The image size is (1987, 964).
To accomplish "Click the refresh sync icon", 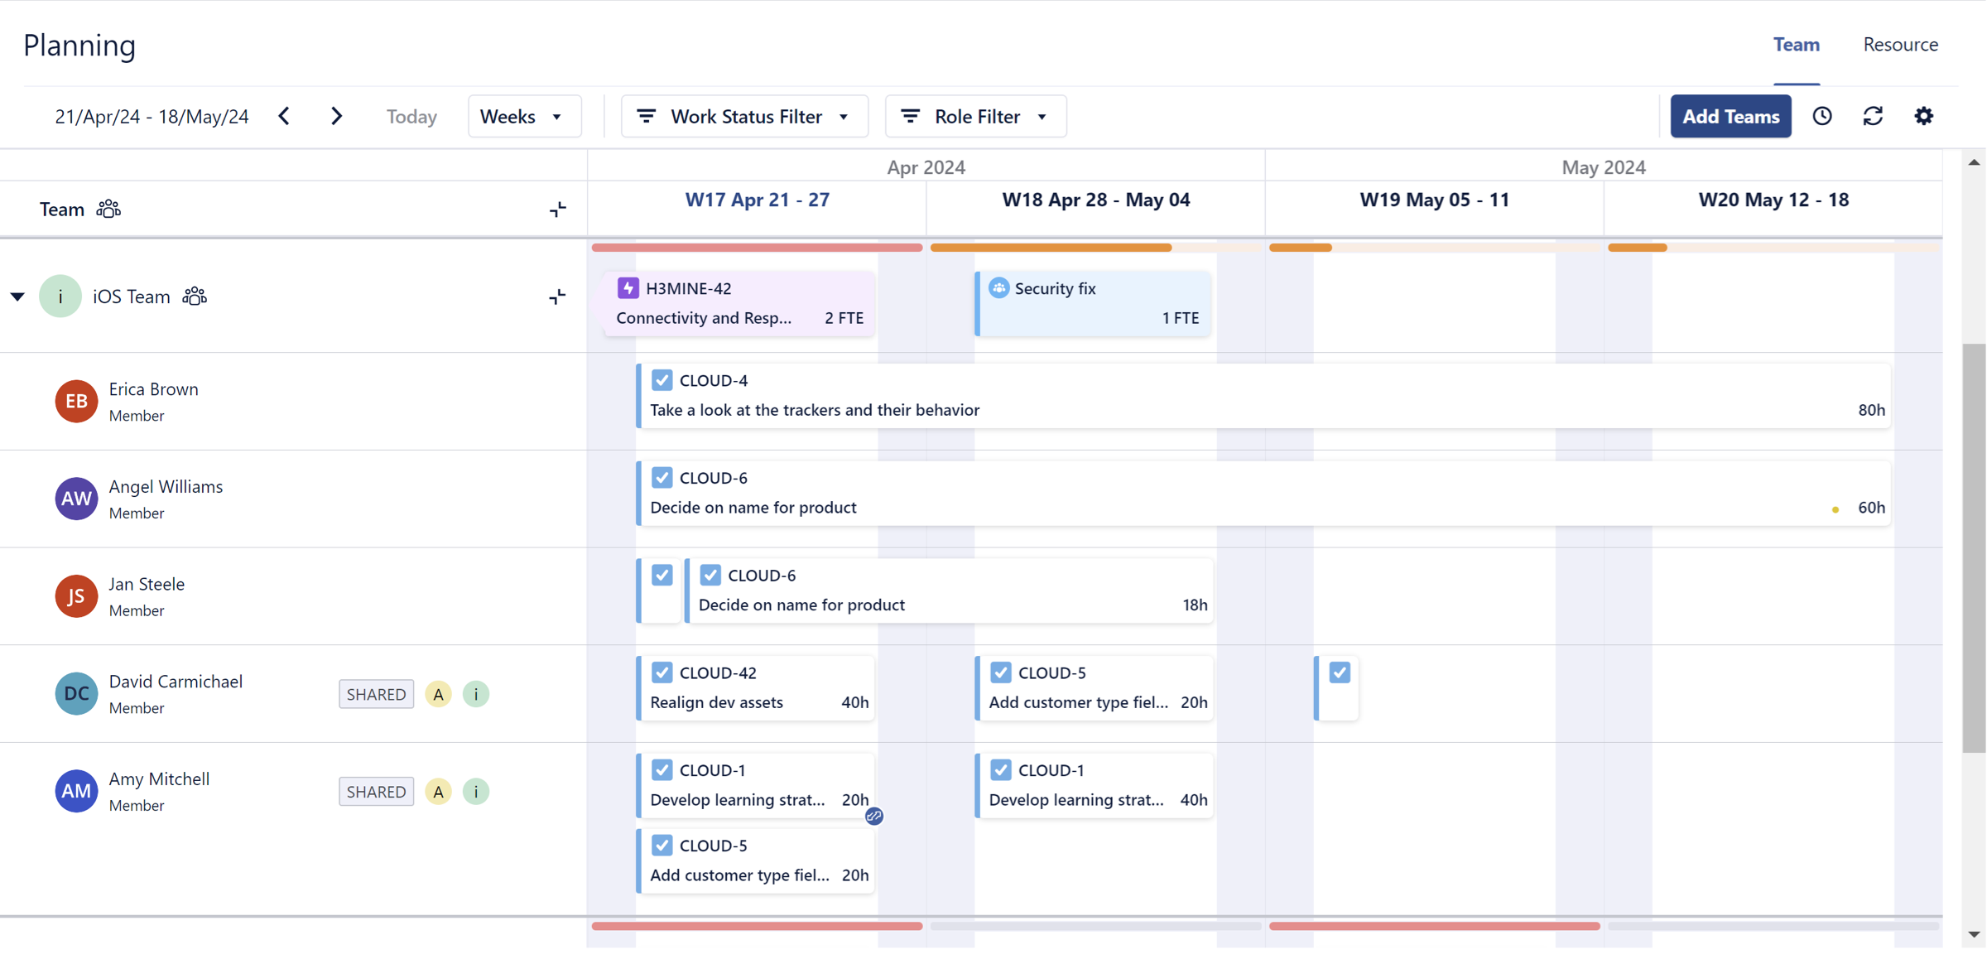I will (1873, 117).
